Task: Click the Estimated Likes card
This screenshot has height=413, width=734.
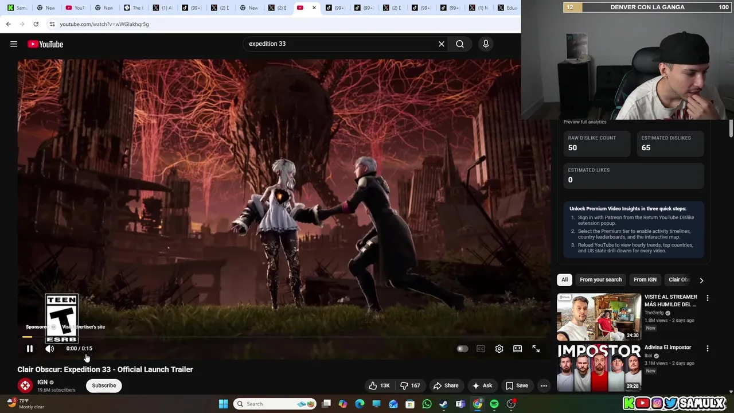Action: coord(633,176)
